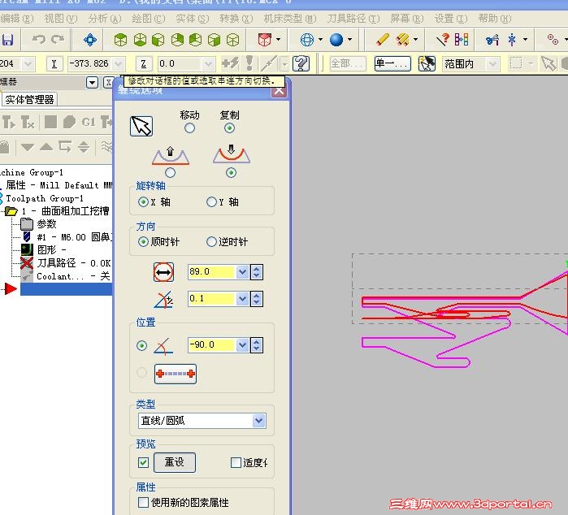Click the multicolor grid icon in toolbar
The image size is (568, 515).
[x=462, y=39]
